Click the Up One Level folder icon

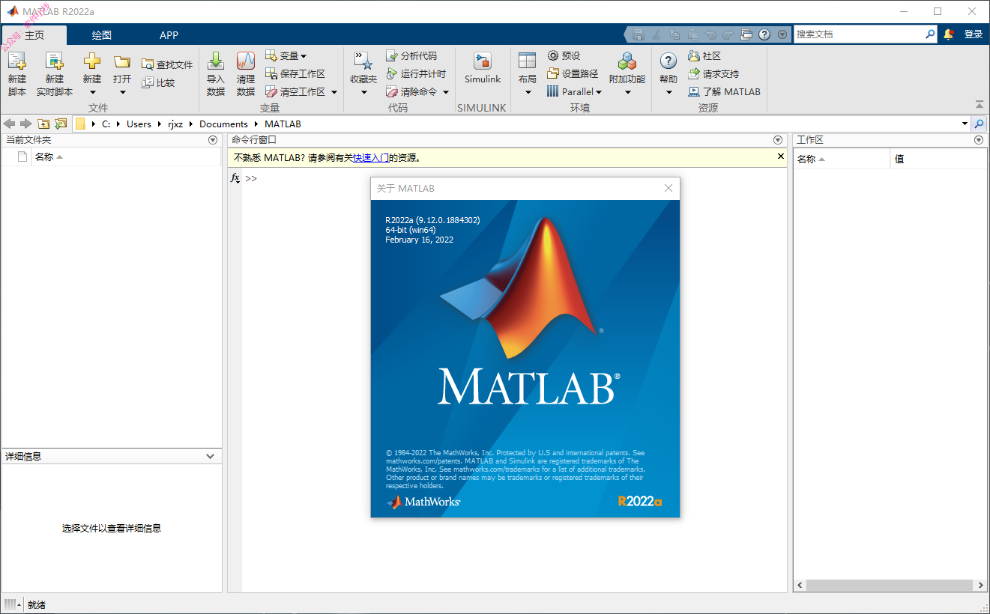(43, 124)
